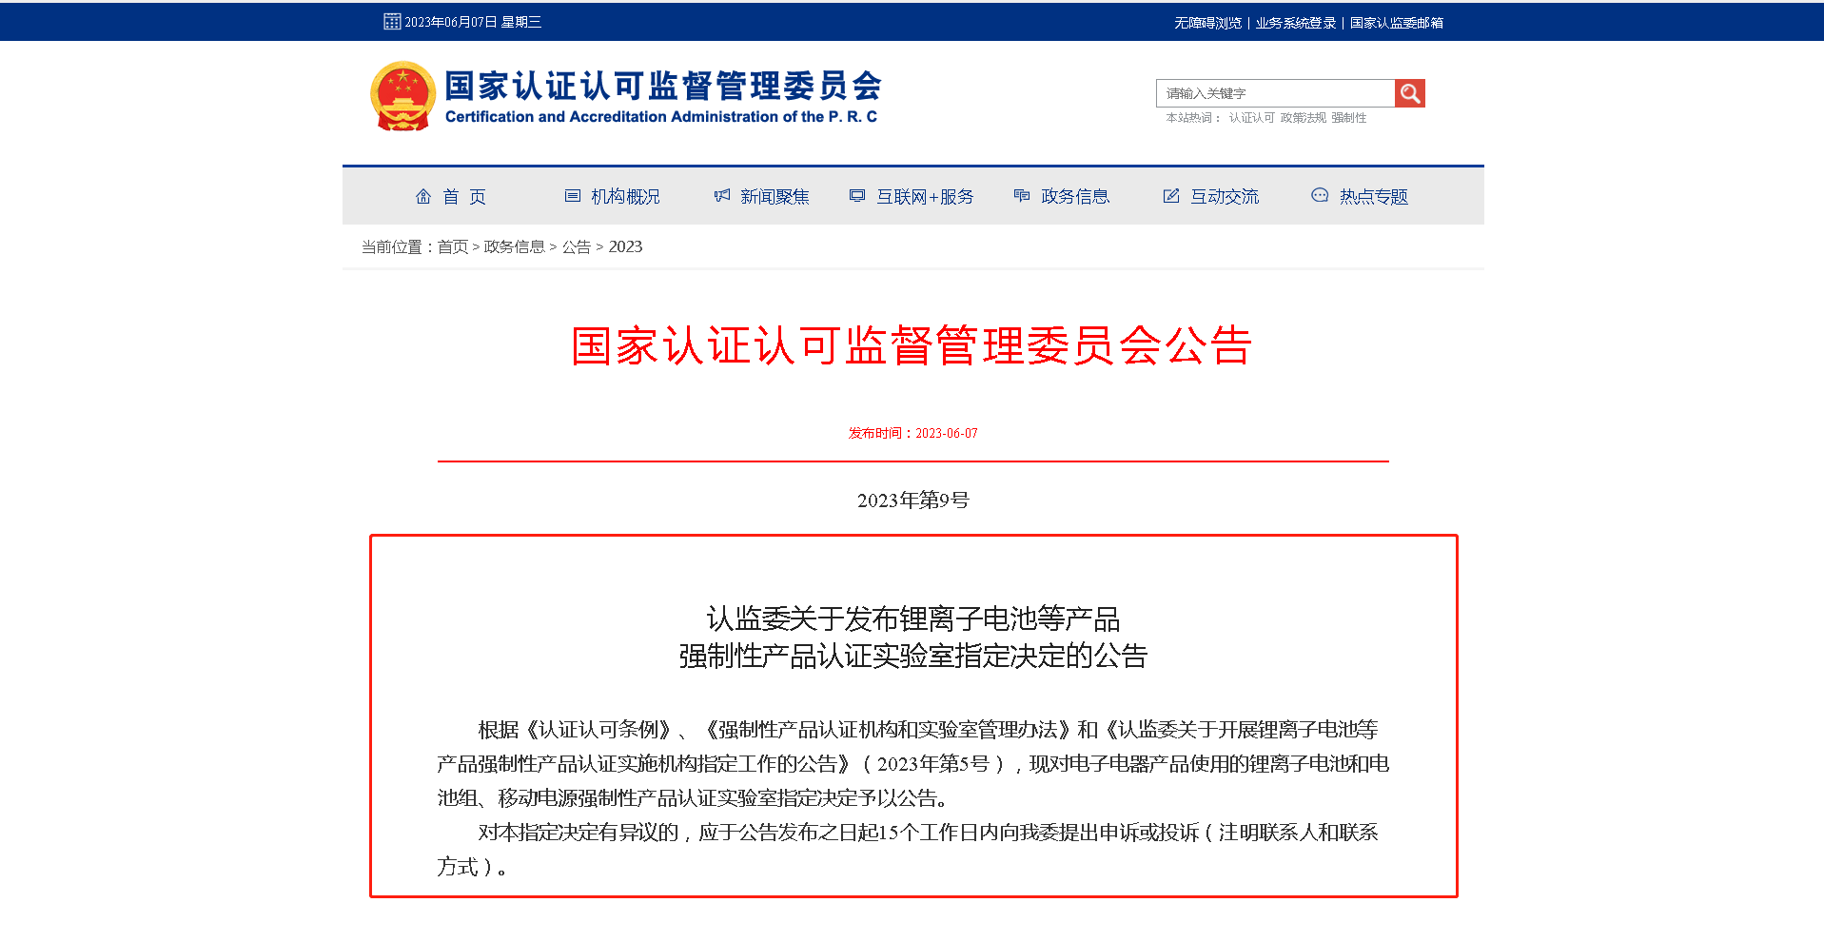Viewport: 1824px width, 942px height.
Task: Click the list icon beside 机构概况
Action: pyautogui.click(x=572, y=196)
